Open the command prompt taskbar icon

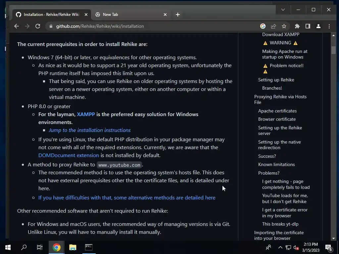click(89, 247)
